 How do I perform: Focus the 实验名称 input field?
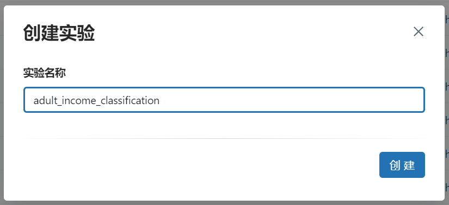coord(224,100)
